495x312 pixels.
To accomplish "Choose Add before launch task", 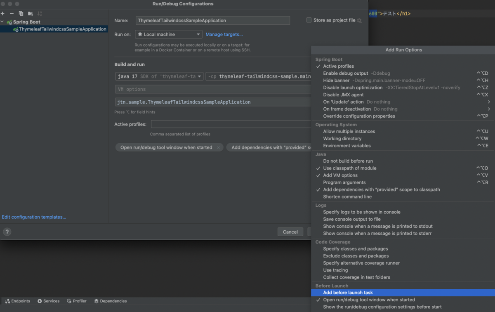I will click(403, 293).
